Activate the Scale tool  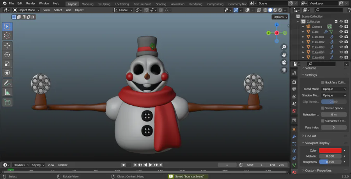(x=7, y=64)
